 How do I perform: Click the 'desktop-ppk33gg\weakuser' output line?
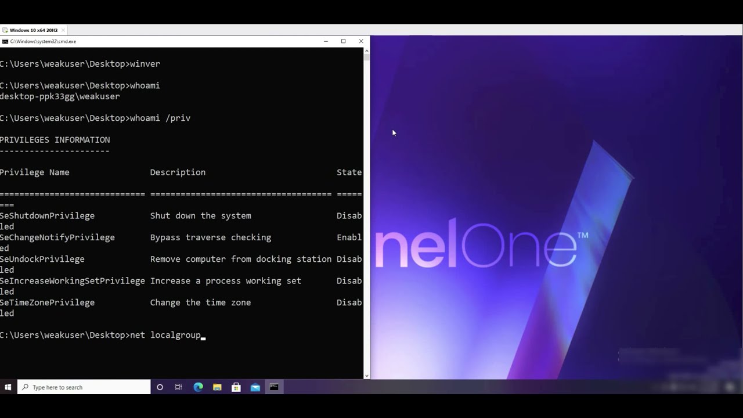60,96
